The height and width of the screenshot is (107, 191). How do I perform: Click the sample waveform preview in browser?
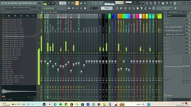point(19,91)
